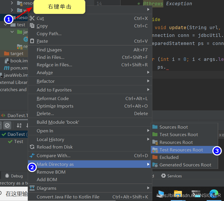Open File Explorer from taskbar
The image size is (224, 201).
178,194
